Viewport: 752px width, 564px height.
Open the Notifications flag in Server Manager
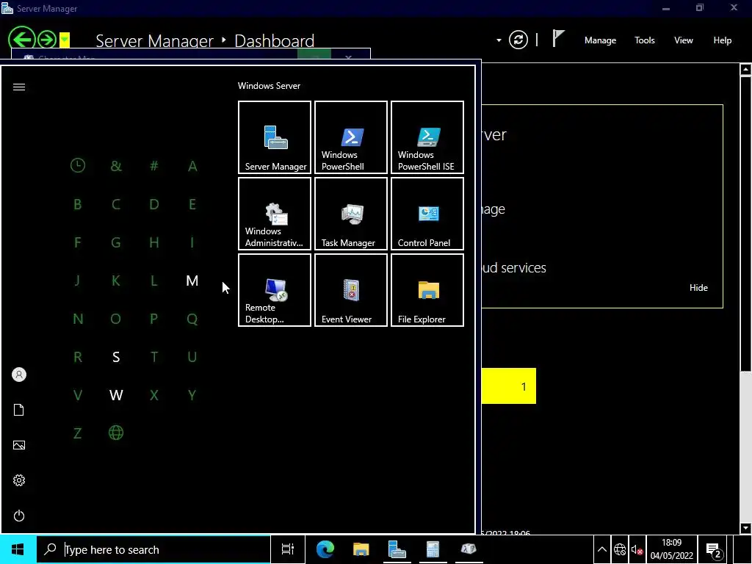point(558,38)
